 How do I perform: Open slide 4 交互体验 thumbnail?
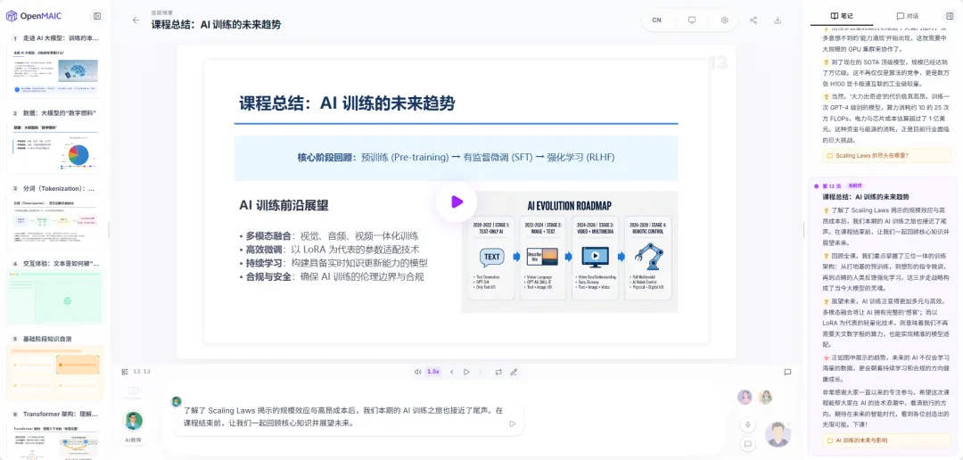pos(55,297)
